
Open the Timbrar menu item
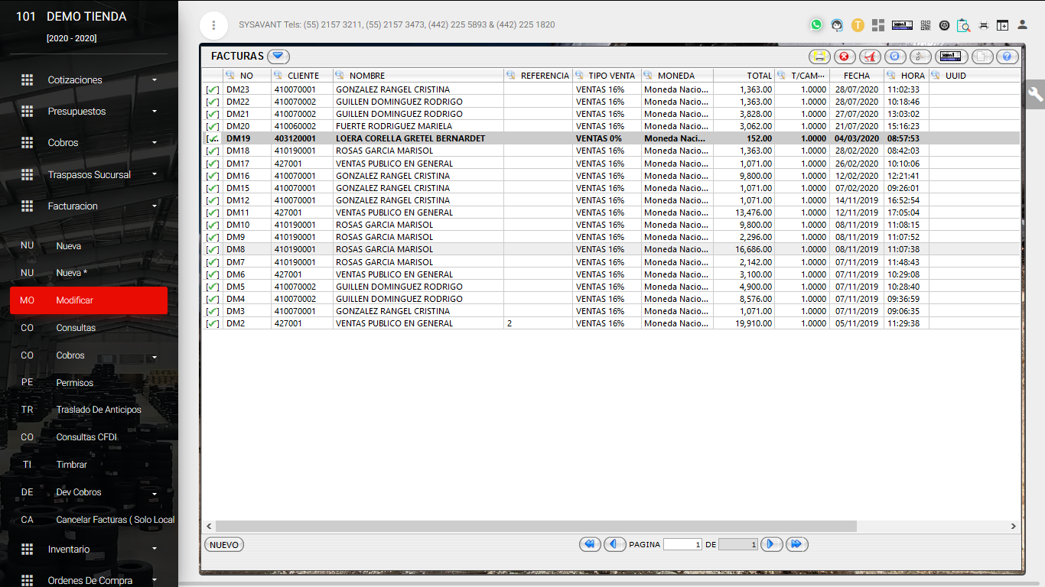point(72,465)
